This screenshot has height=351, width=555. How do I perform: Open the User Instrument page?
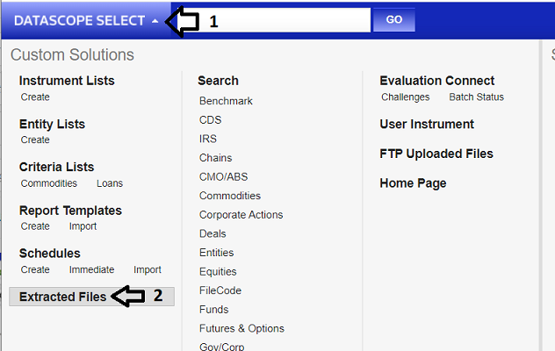(x=427, y=125)
